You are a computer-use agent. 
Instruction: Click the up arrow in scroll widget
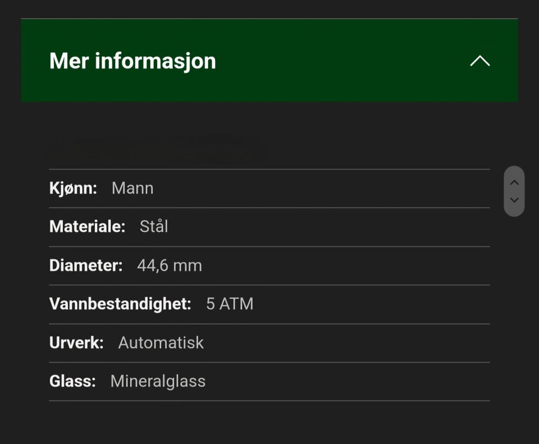(x=514, y=182)
